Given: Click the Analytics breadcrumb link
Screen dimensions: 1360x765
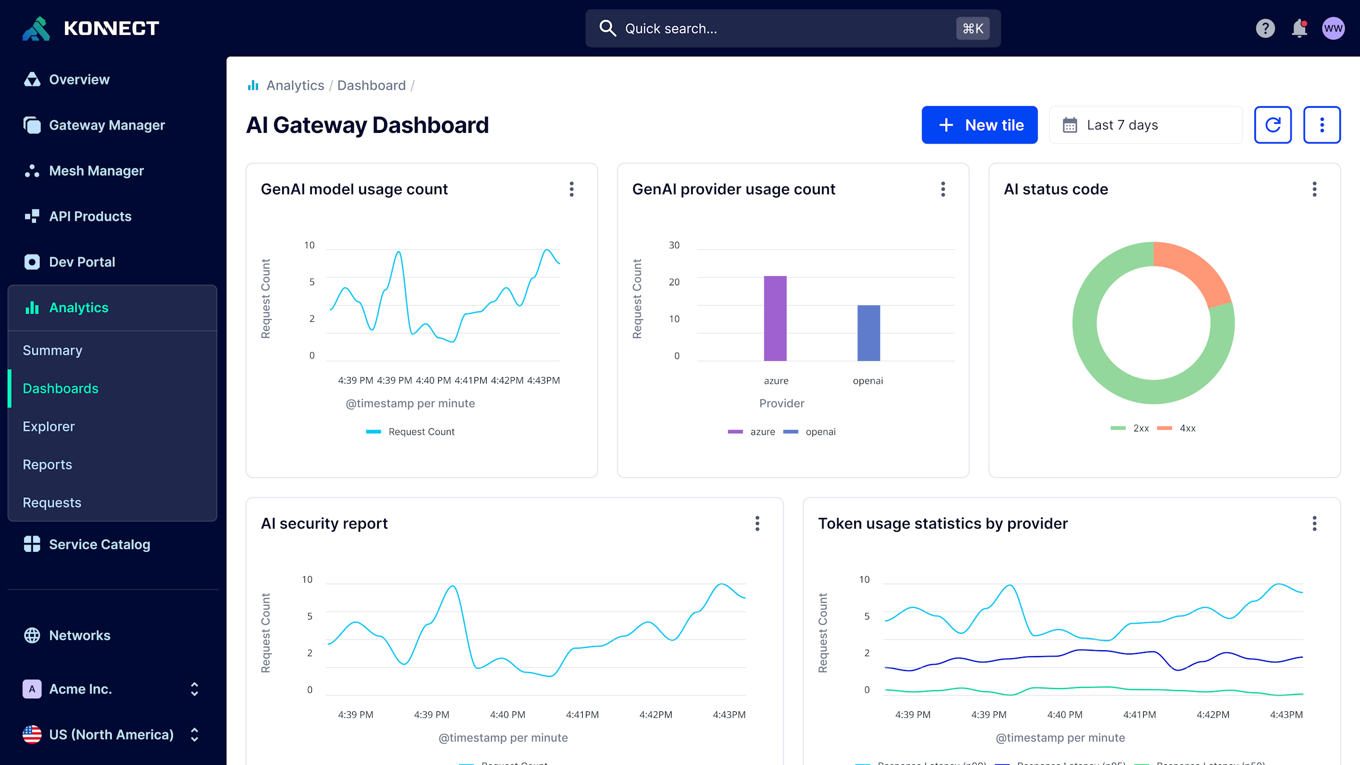Looking at the screenshot, I should [295, 86].
